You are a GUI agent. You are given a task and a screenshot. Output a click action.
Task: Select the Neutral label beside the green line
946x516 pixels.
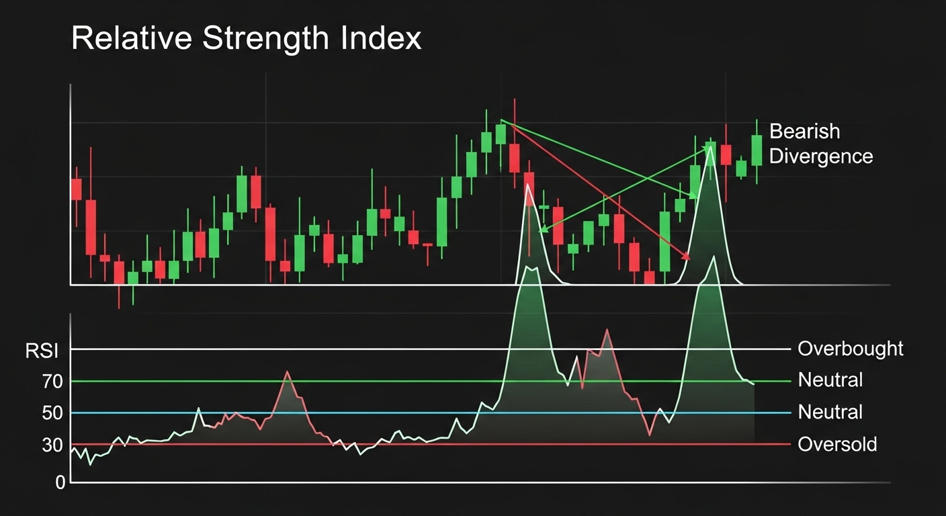(830, 380)
